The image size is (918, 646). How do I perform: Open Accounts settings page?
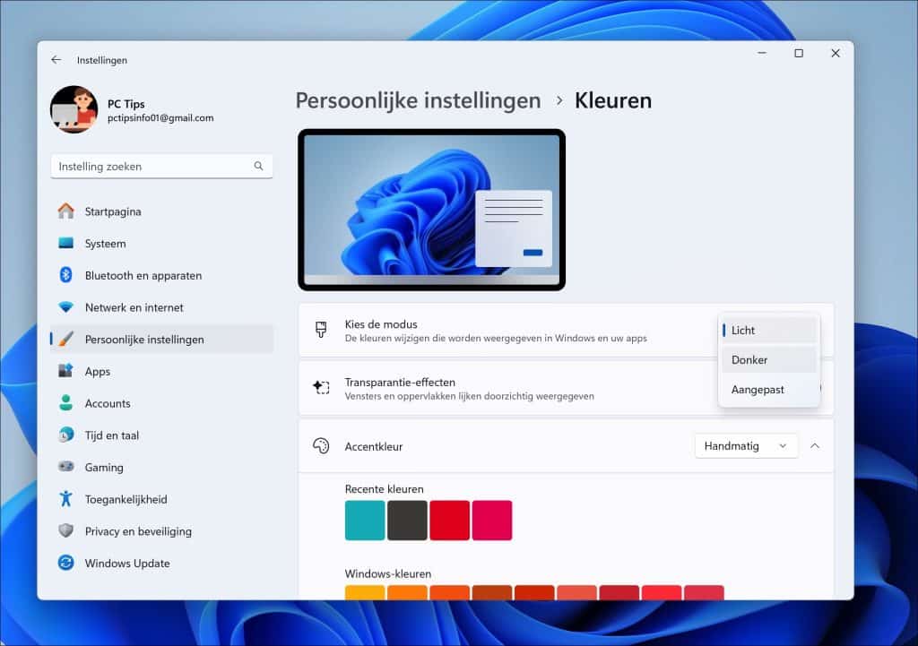pyautogui.click(x=161, y=403)
